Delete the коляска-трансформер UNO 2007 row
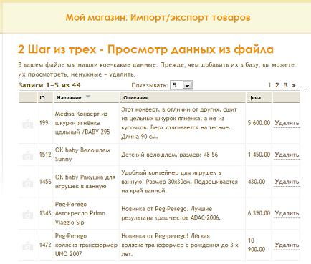The image size is (311, 264). click(x=287, y=245)
